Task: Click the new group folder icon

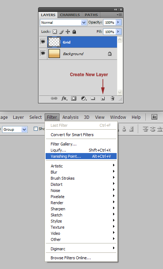Action: [93, 98]
